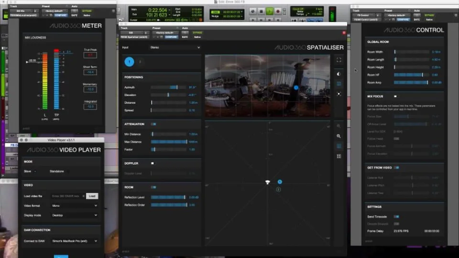Toggle the Get From Video switch
The image size is (459, 258).
point(397,168)
